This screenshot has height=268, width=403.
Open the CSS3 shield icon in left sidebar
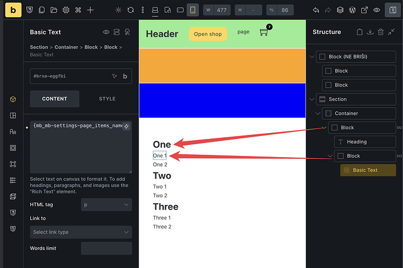pos(13,213)
